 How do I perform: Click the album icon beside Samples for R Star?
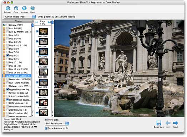[4, 93]
